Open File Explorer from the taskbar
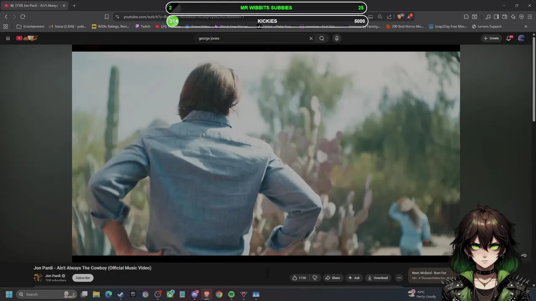Viewport: 536px width, 301px height. point(96,294)
